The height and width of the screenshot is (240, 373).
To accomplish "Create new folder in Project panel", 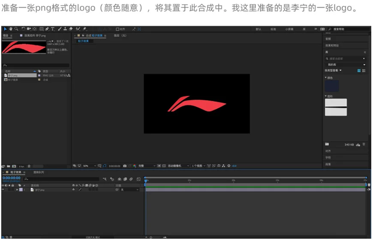I will click(8, 166).
